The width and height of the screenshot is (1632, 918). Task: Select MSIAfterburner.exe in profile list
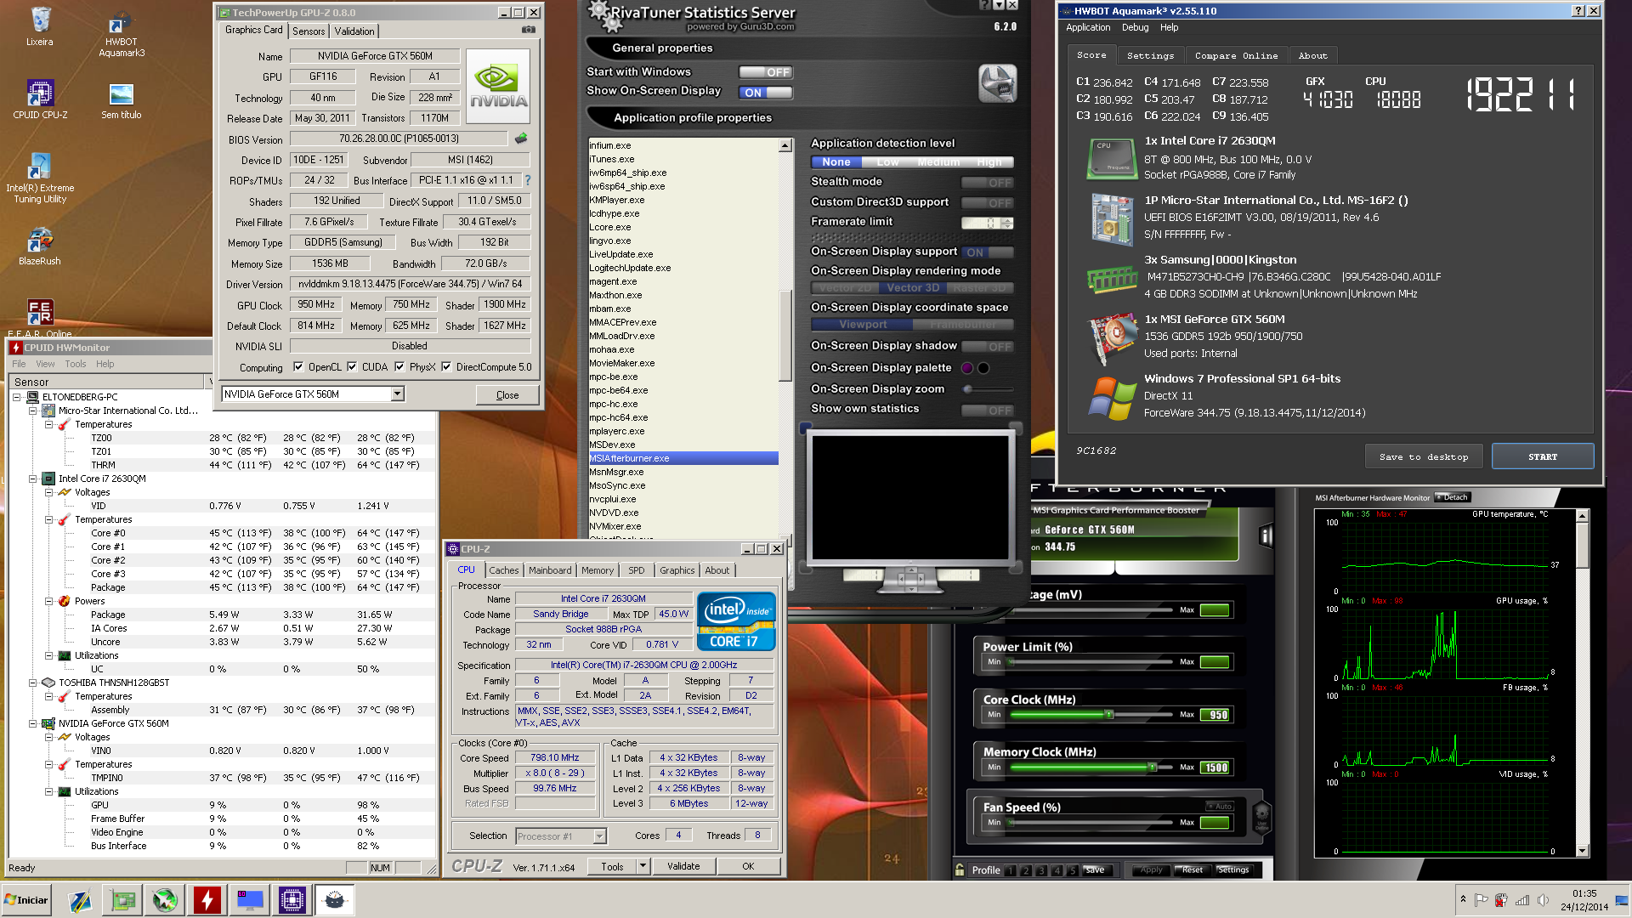pyautogui.click(x=683, y=458)
